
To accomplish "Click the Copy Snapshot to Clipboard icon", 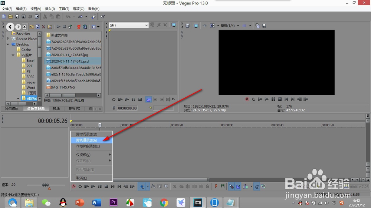I will tap(257, 26).
